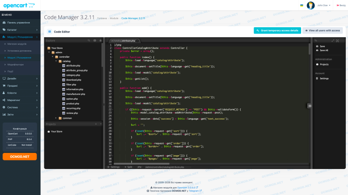Collapse the admin folder in tree

[x=49, y=52]
